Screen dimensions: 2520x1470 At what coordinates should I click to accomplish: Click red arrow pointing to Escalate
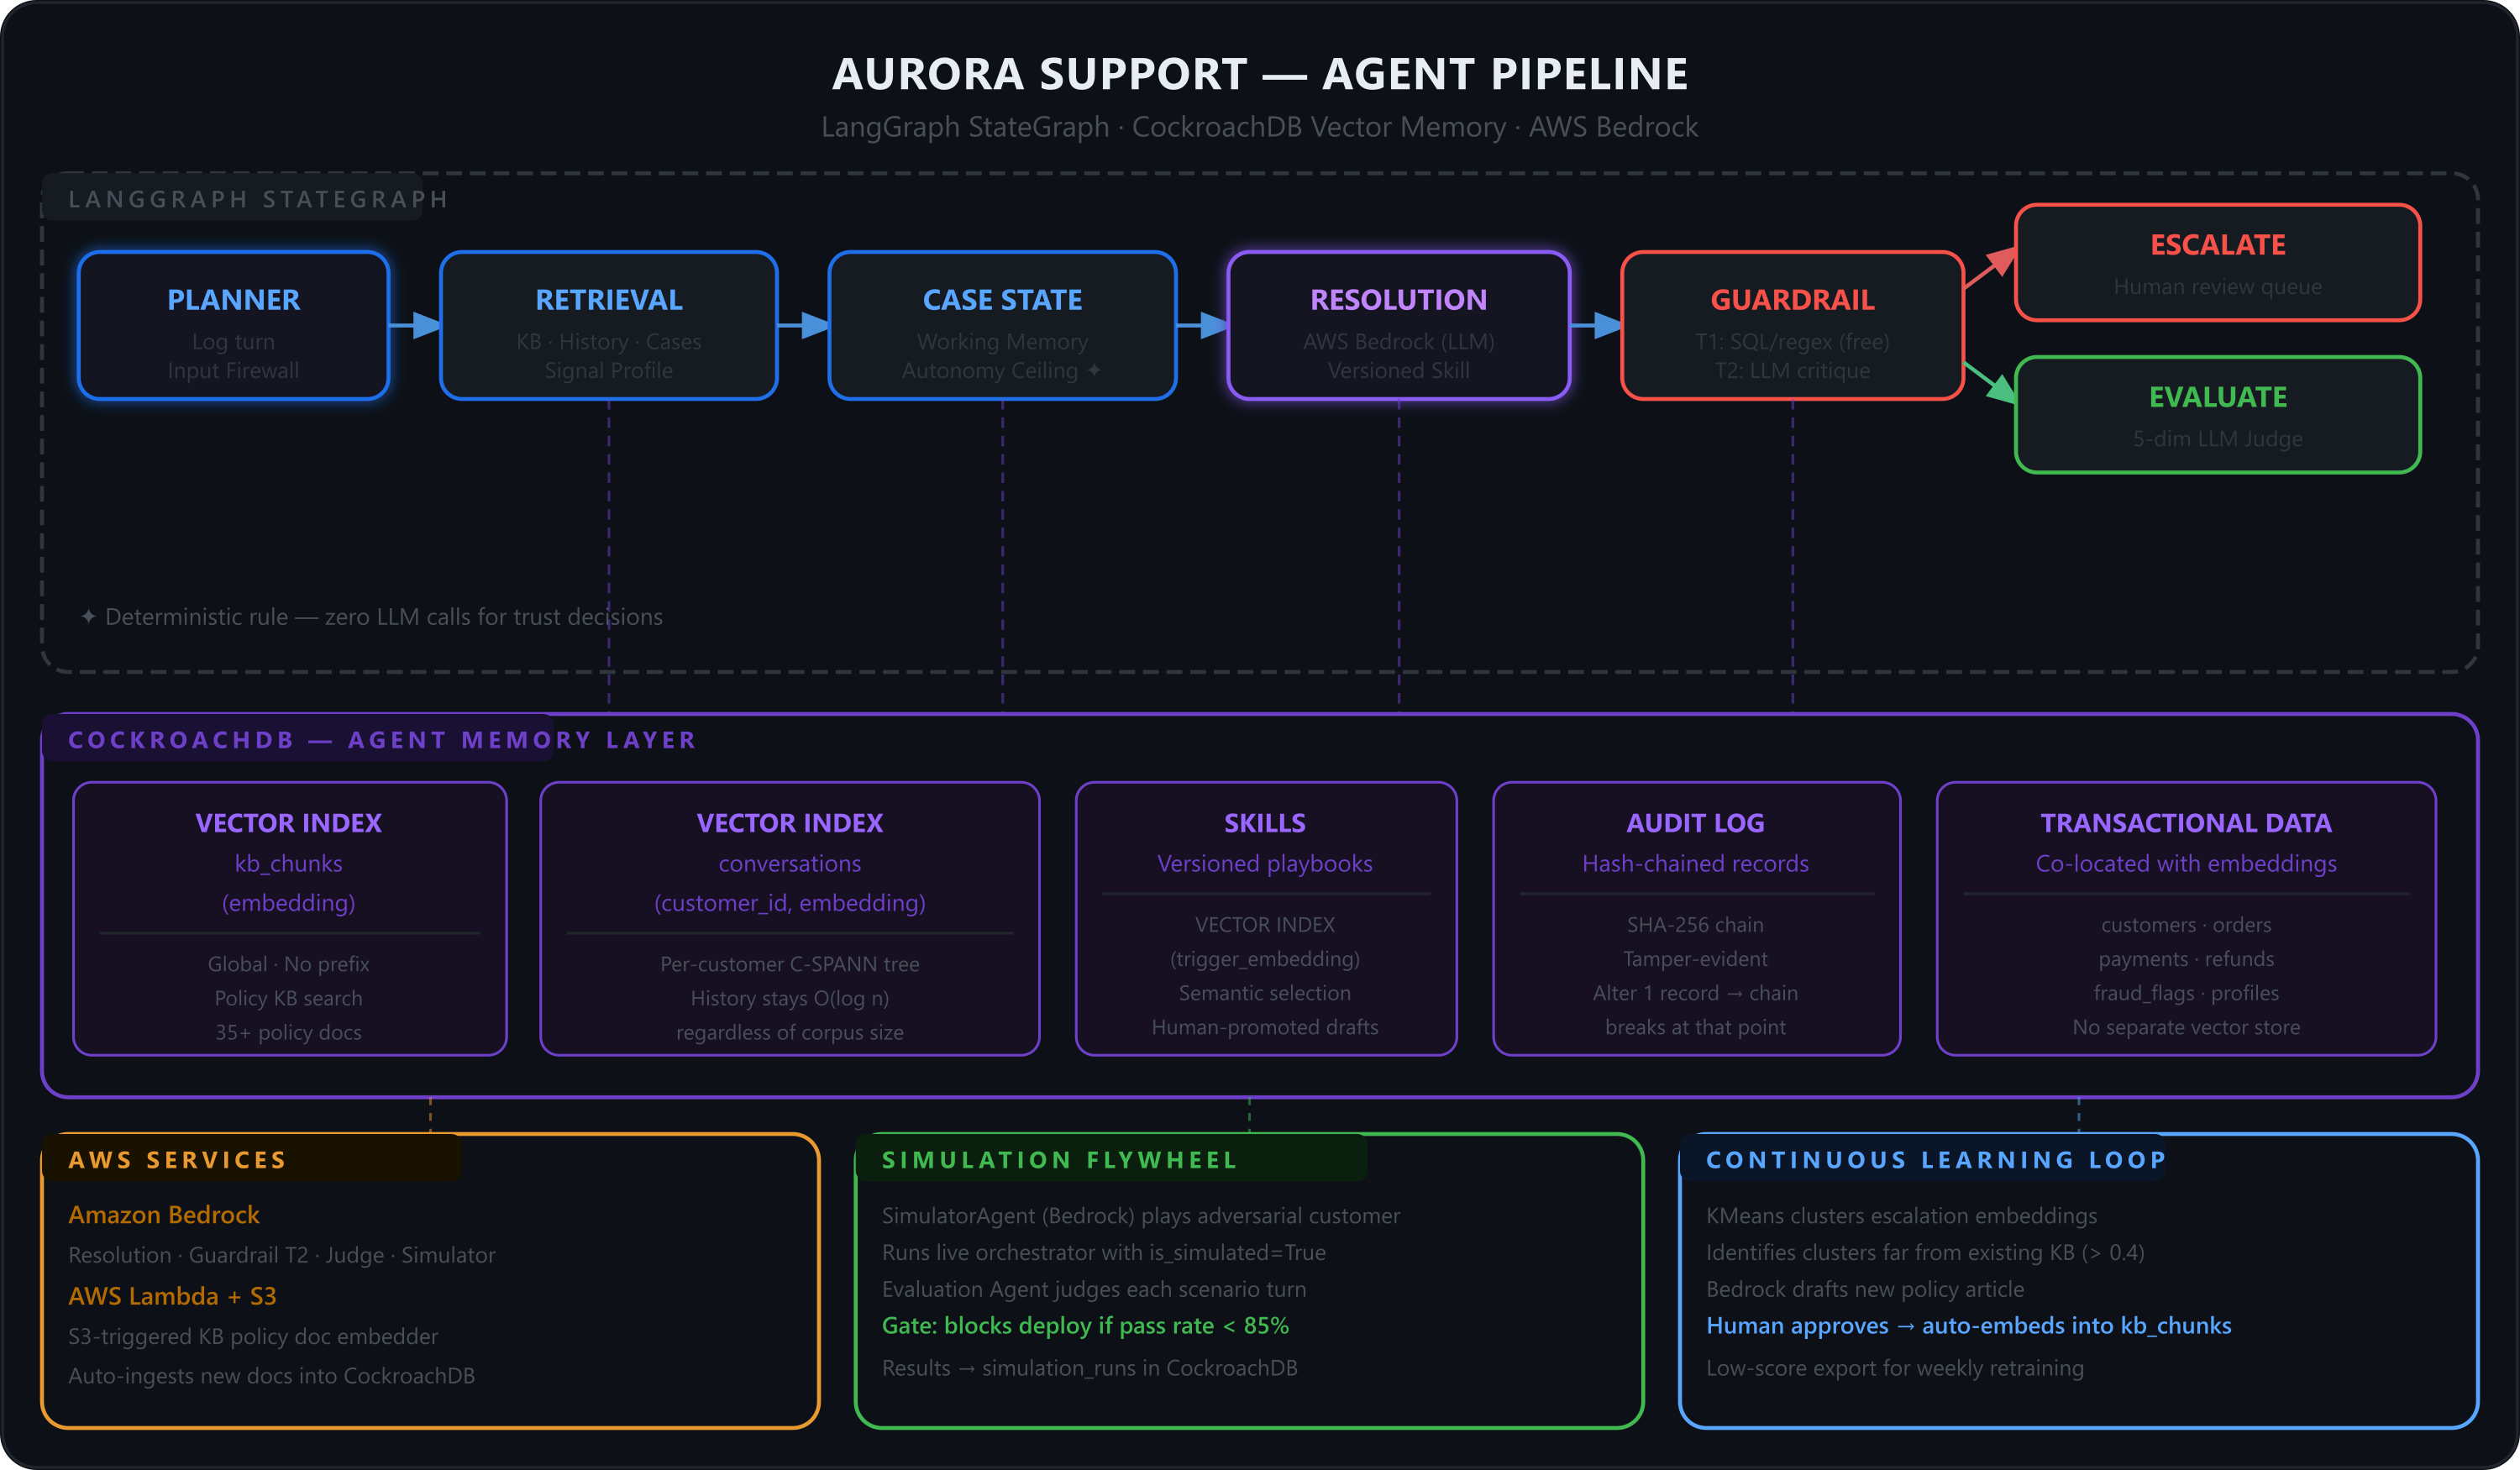tap(1990, 266)
